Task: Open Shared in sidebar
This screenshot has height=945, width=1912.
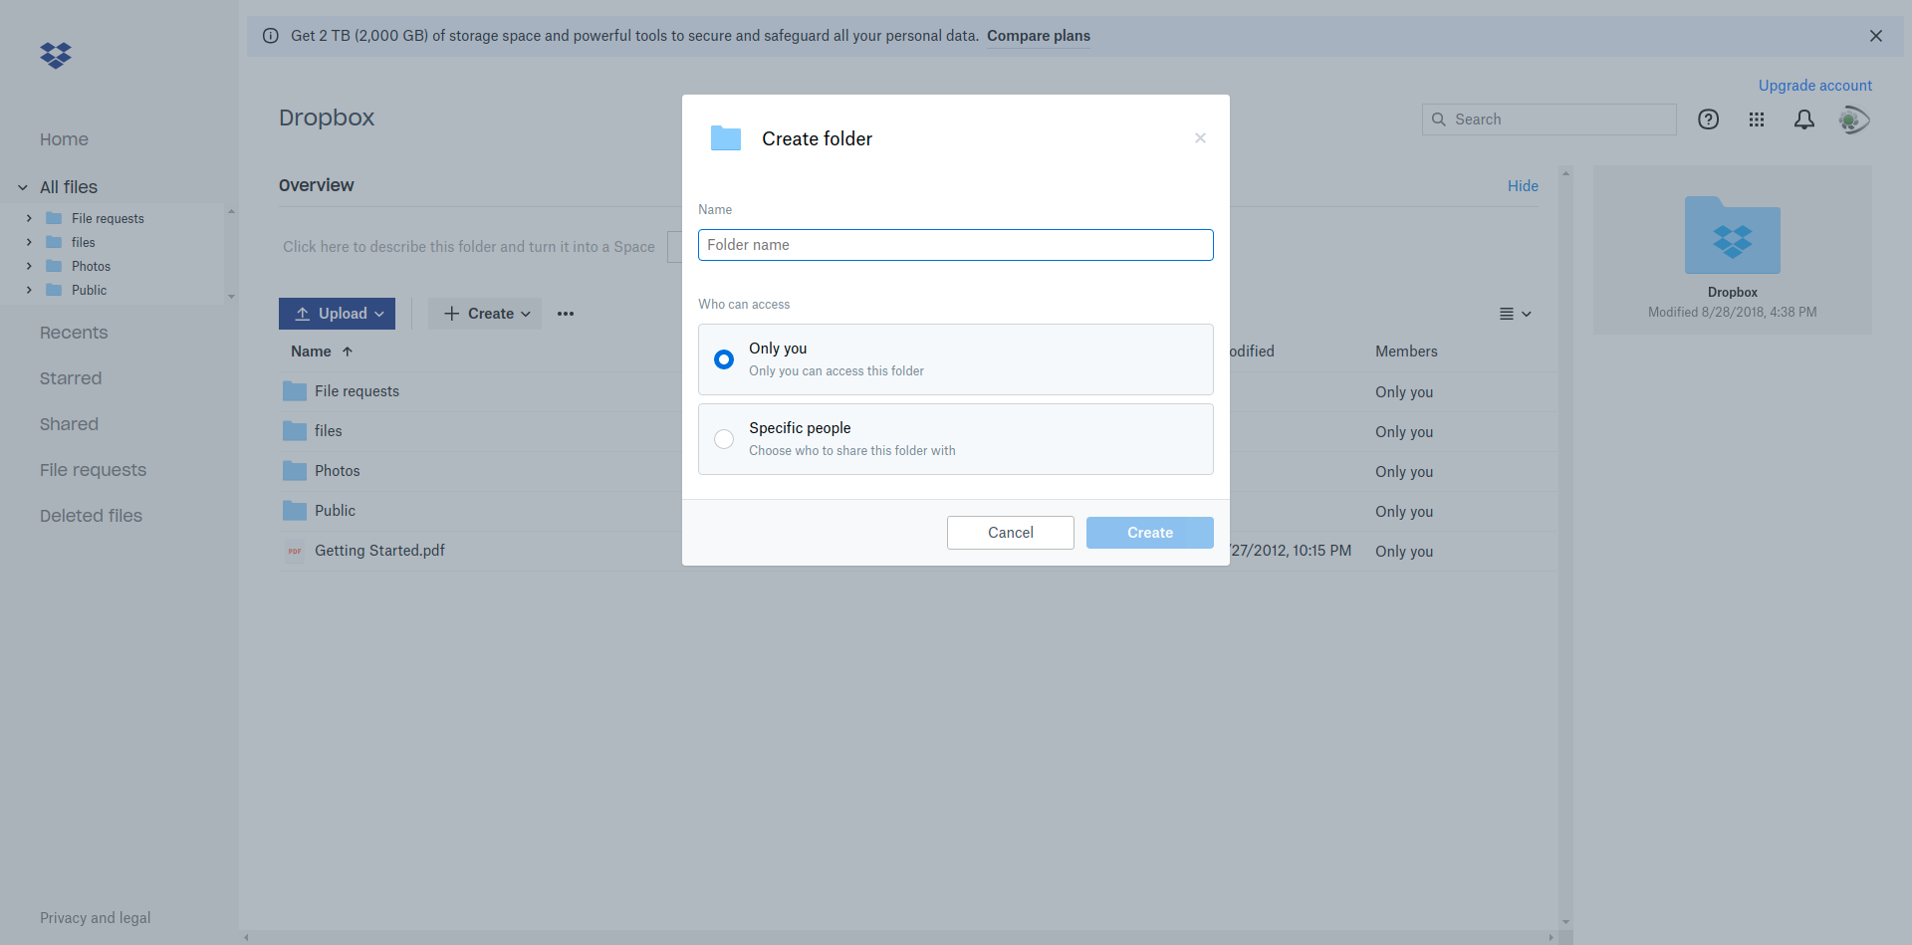Action: point(69,424)
